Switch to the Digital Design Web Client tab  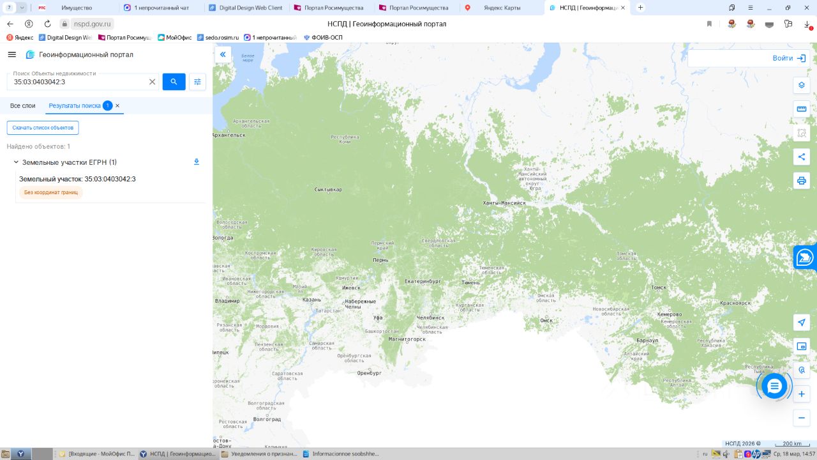246,8
